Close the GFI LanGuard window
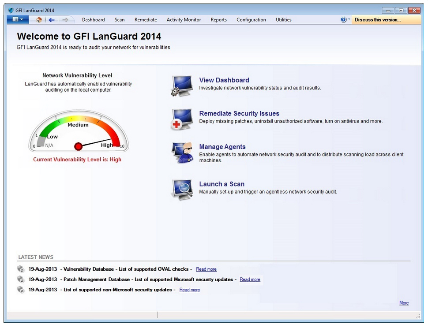This screenshot has height=324, width=428. (x=414, y=11)
